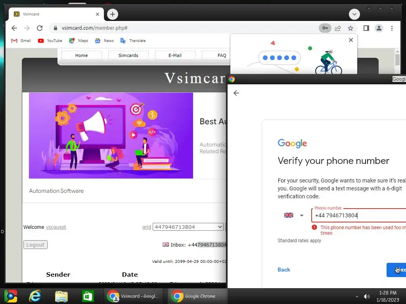Viewport: 406px width, 304px height.
Task: Reload the Vsimcard page
Action: point(40,28)
